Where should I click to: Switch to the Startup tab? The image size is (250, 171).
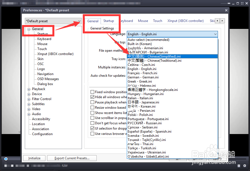point(109,21)
